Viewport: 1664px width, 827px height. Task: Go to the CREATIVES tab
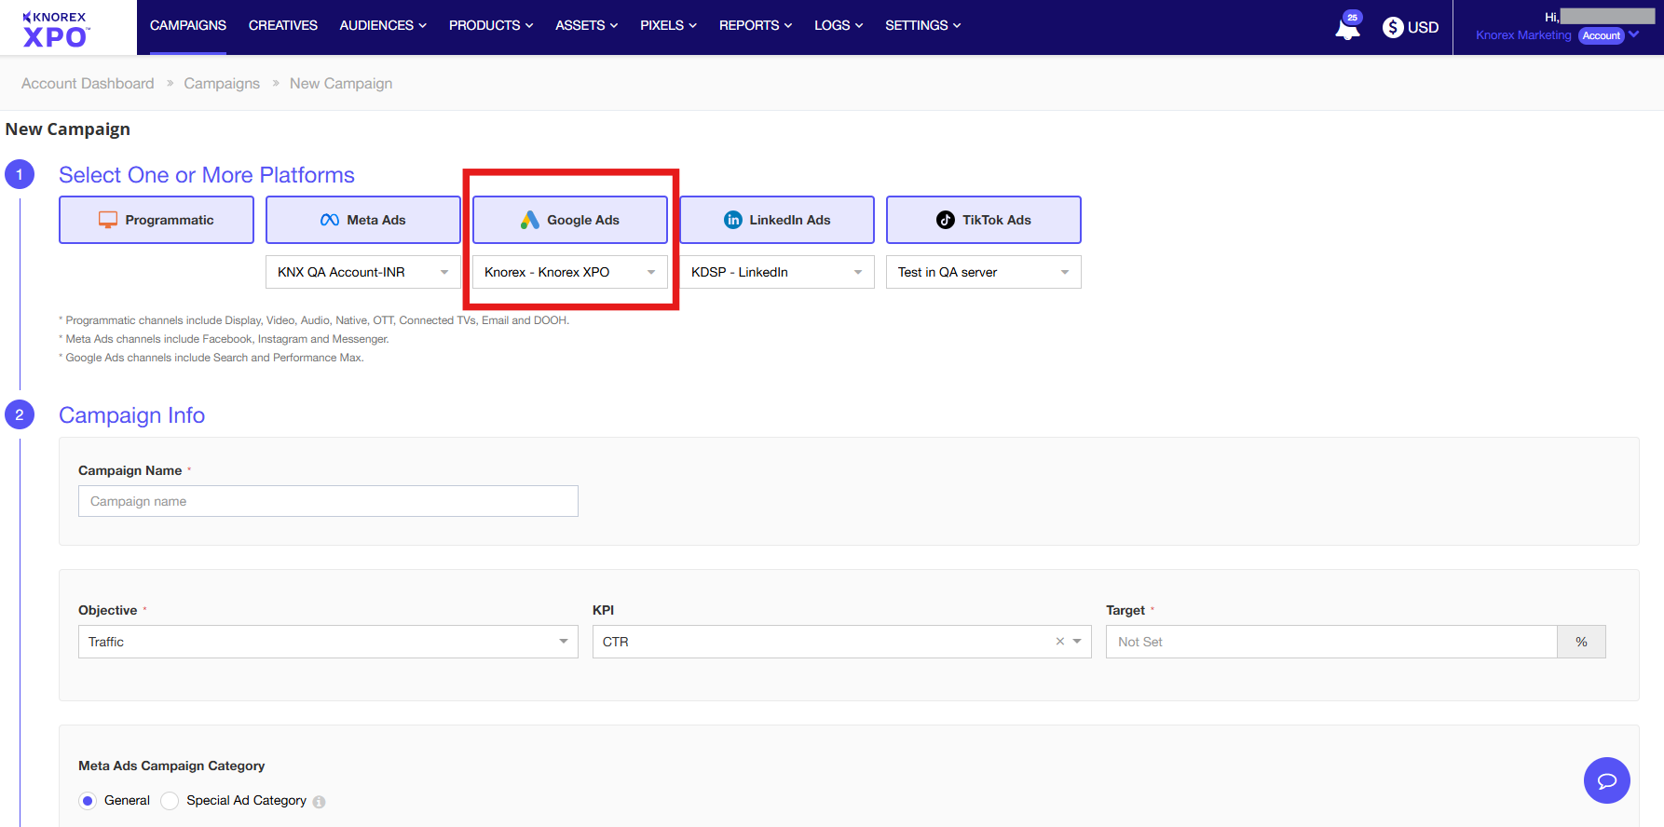pyautogui.click(x=283, y=25)
